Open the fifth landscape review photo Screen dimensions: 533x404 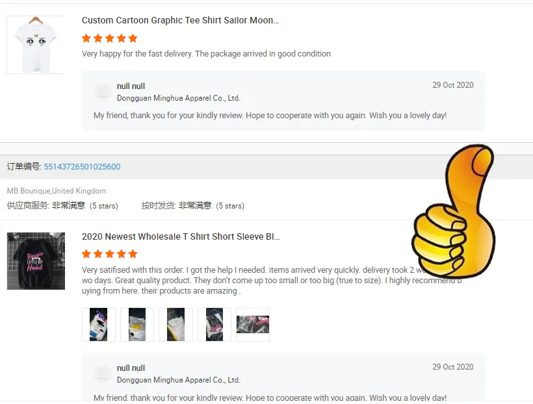click(x=253, y=325)
